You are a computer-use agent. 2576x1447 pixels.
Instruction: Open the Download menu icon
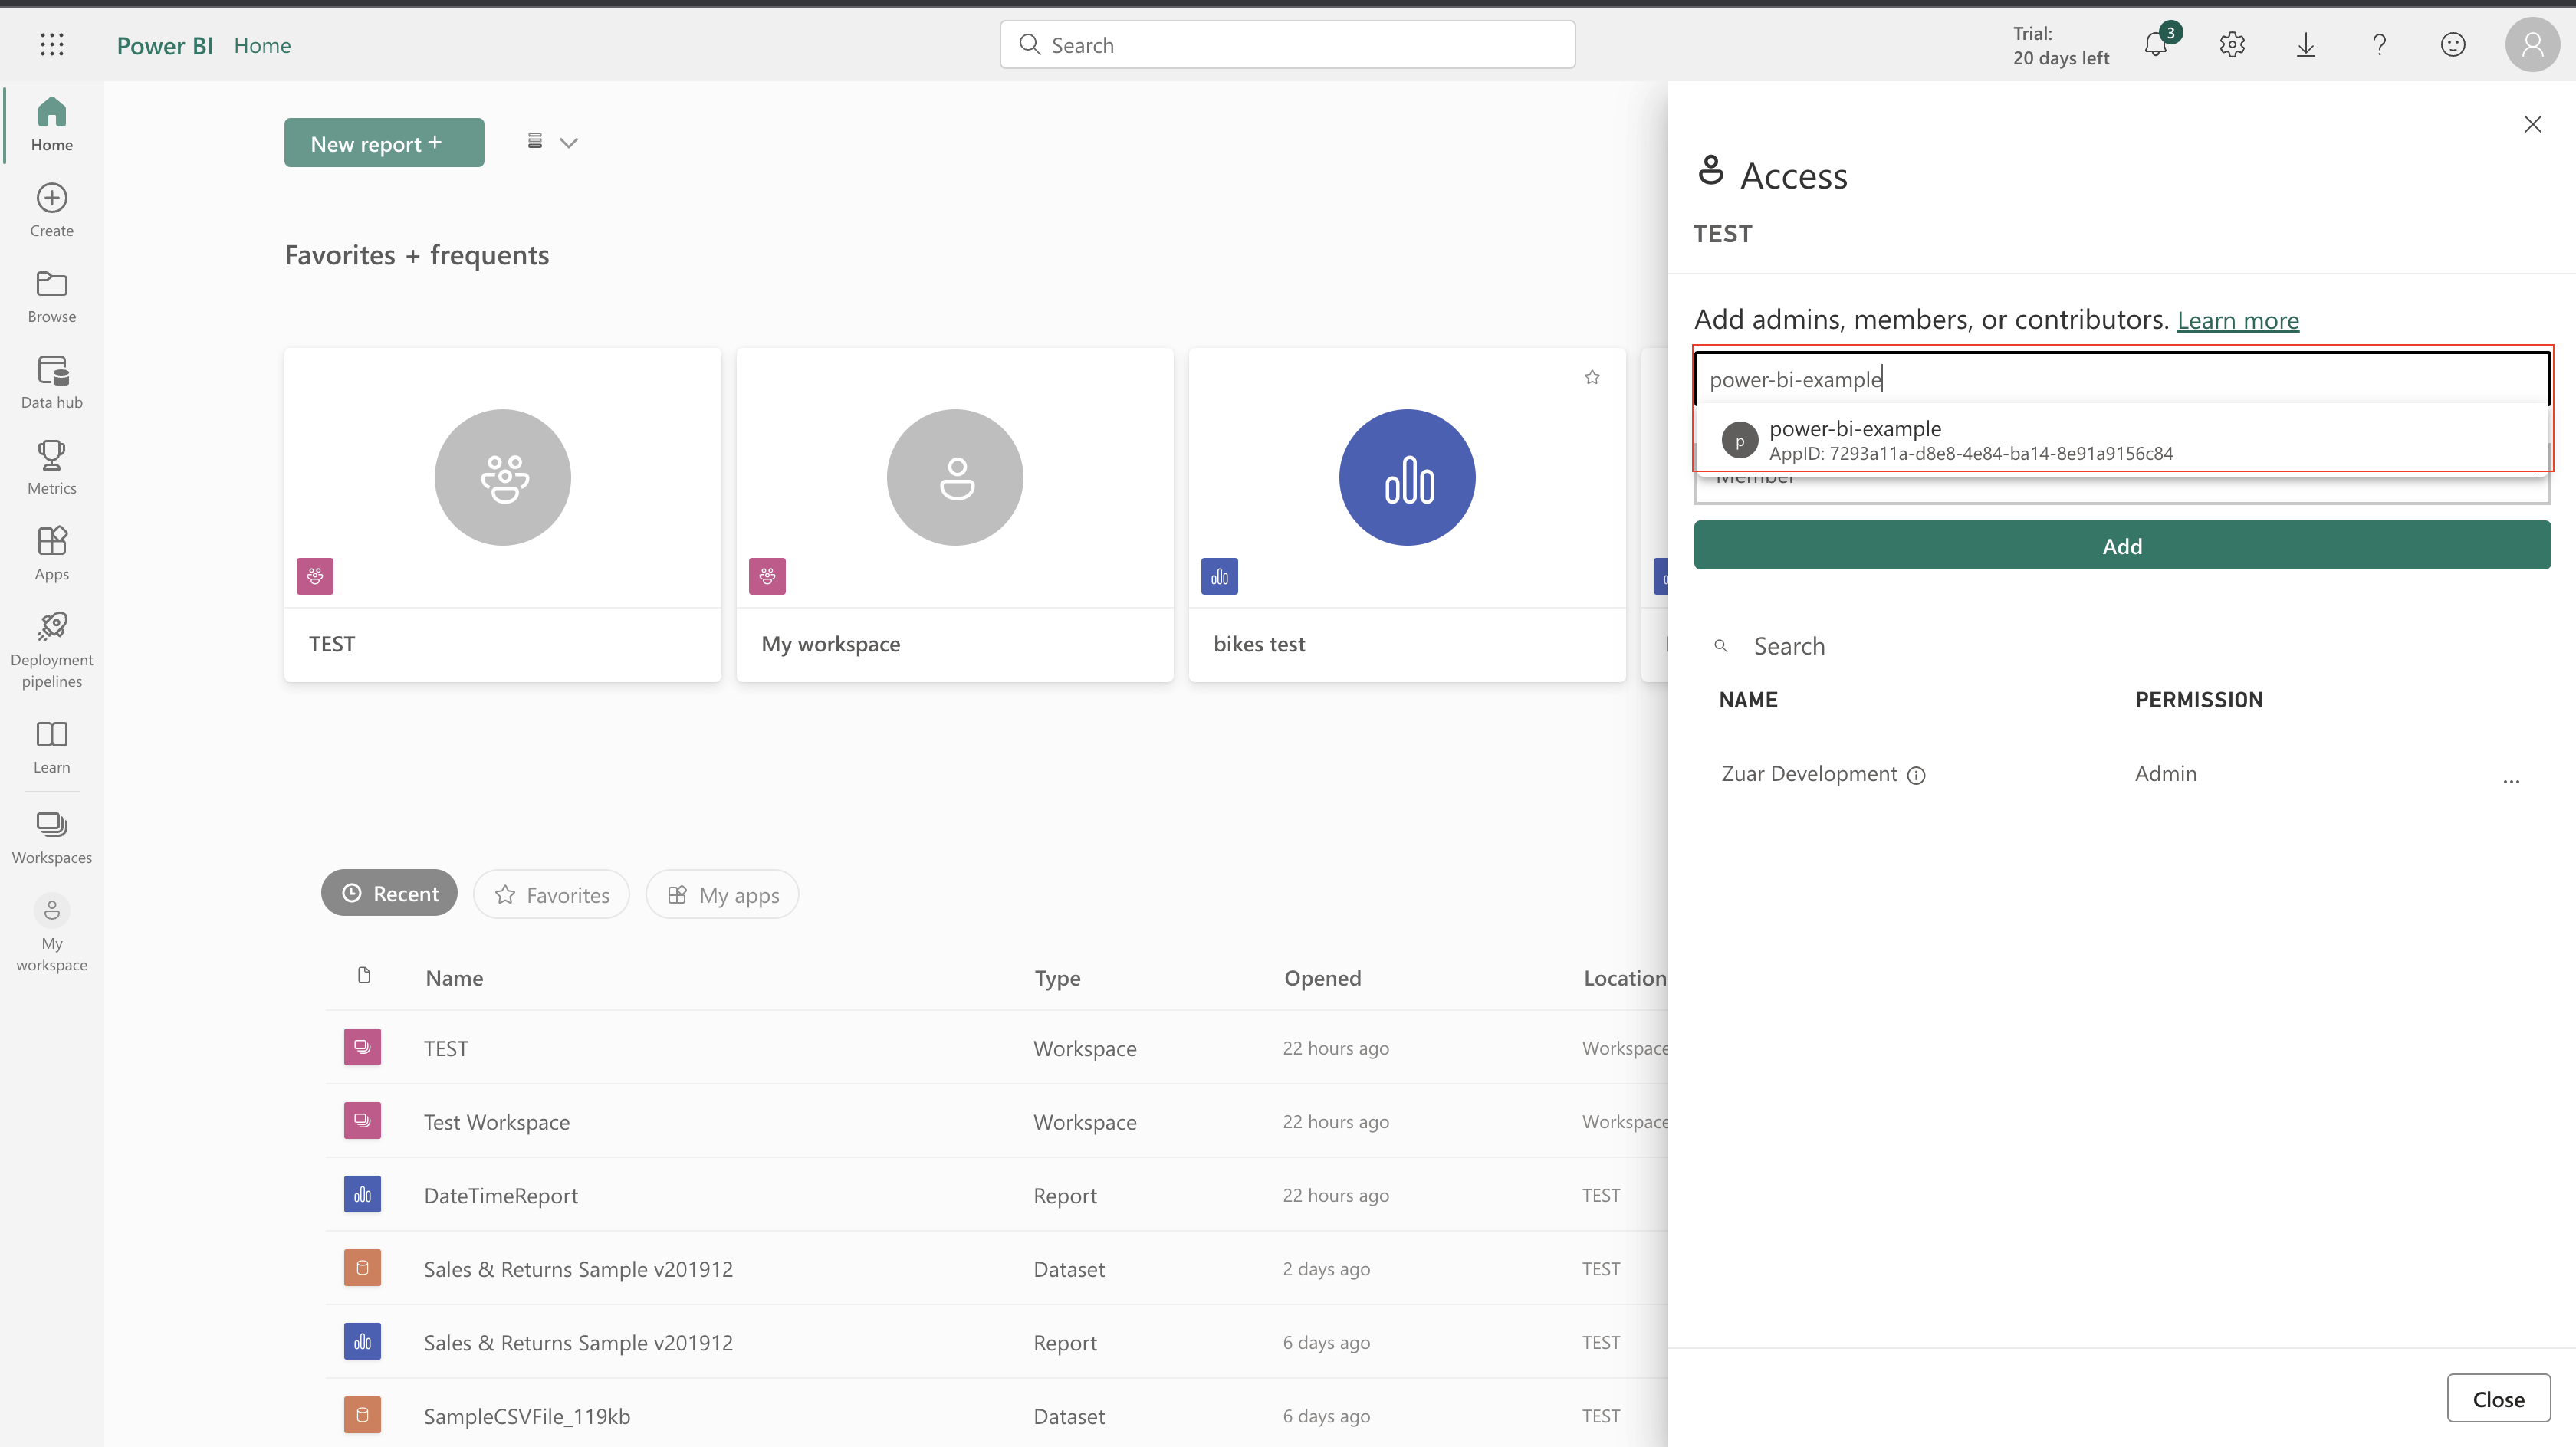(x=2306, y=45)
